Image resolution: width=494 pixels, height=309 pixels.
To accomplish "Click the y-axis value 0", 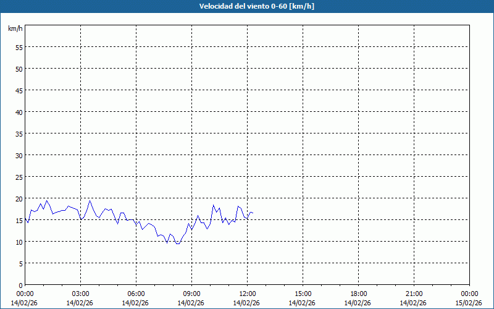I will click(21, 286).
